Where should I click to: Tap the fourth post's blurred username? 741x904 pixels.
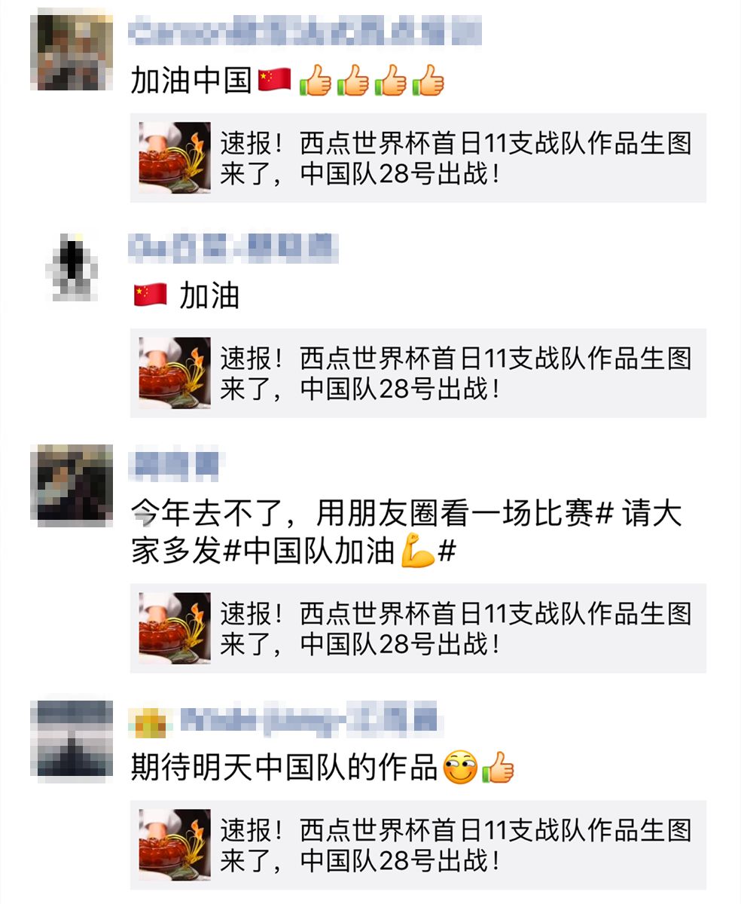(x=284, y=721)
